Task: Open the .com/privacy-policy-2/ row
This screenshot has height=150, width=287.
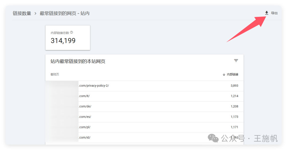Action: (x=144, y=86)
